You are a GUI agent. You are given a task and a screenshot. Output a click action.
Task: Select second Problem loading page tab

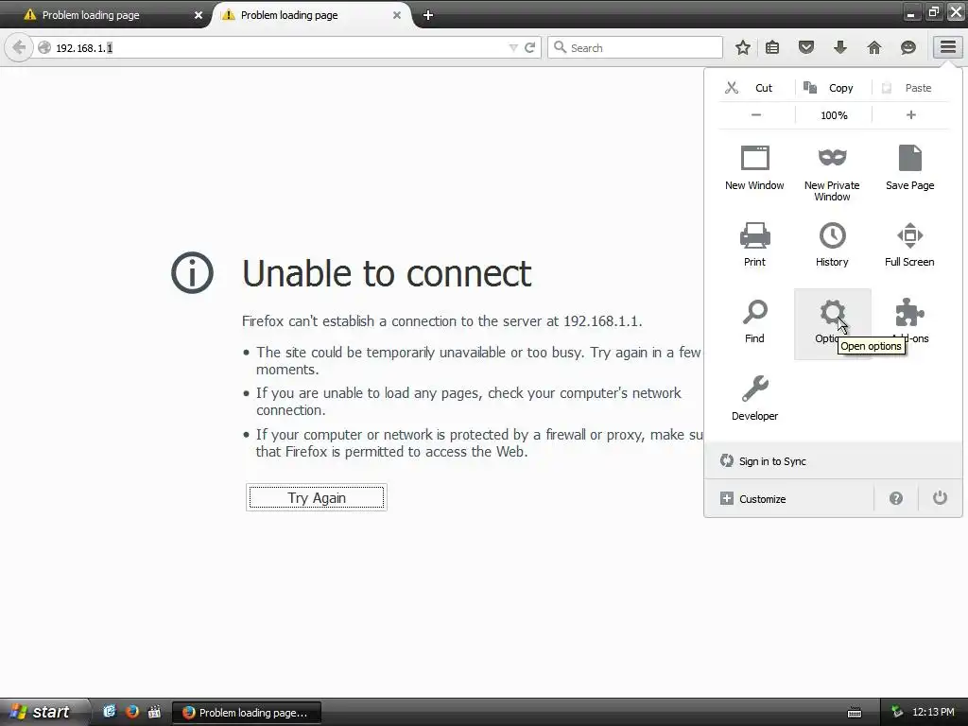pyautogui.click(x=289, y=15)
